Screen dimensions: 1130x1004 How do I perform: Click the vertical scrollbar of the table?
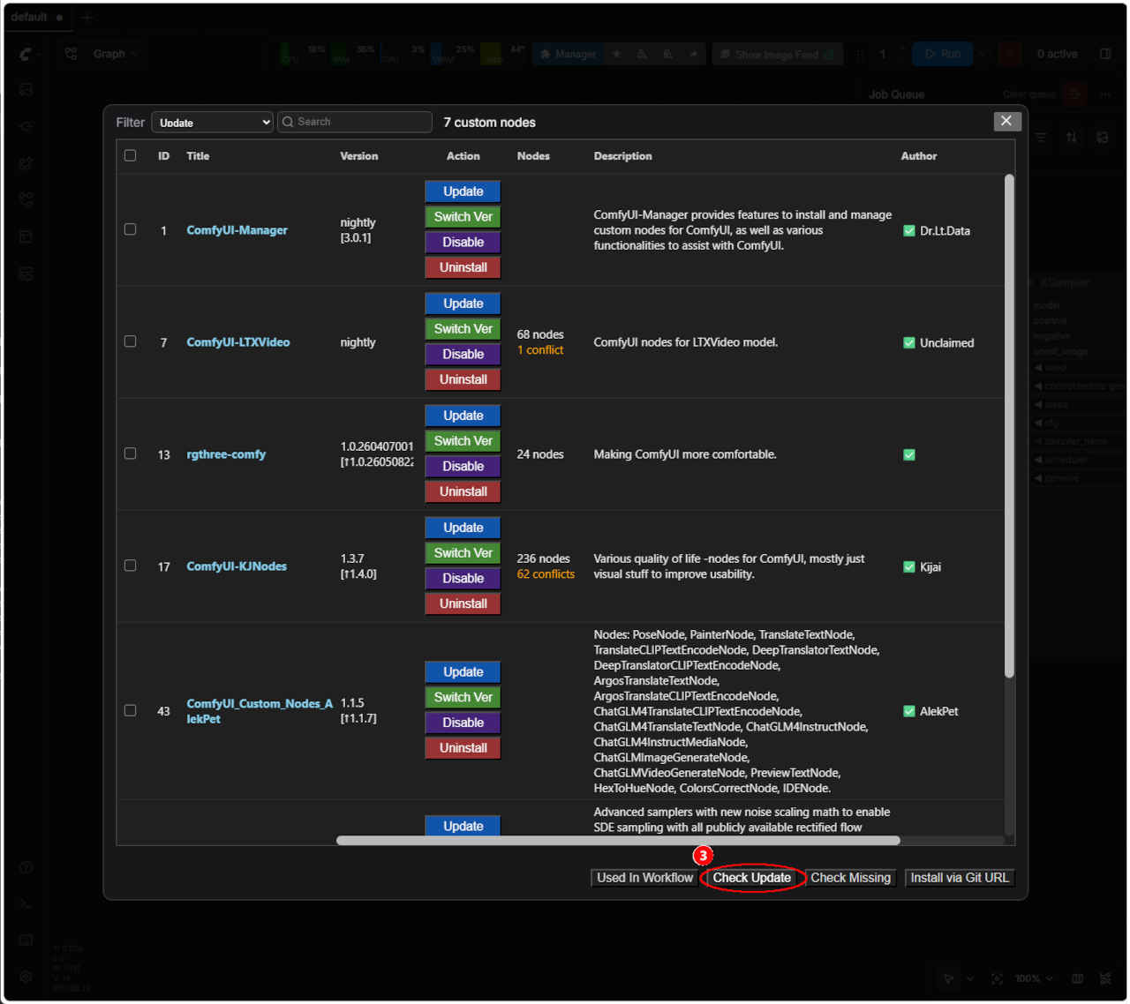coord(1009,426)
